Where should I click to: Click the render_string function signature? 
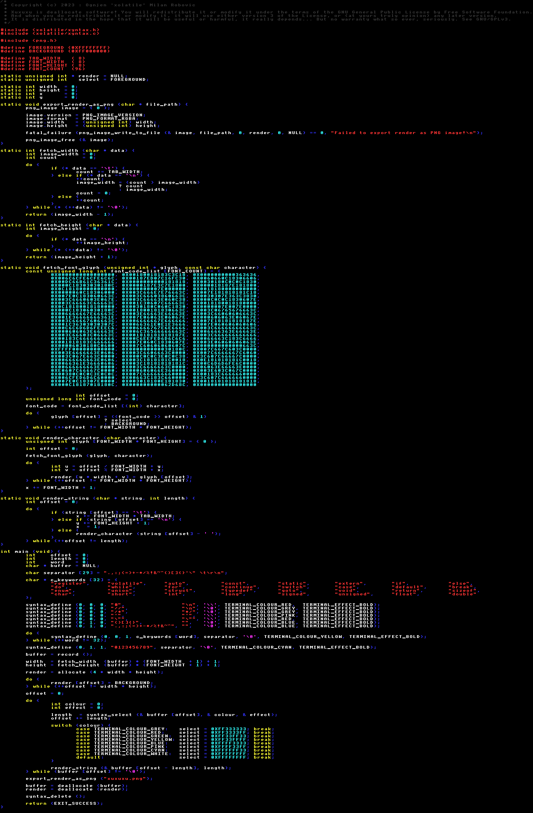(98, 498)
